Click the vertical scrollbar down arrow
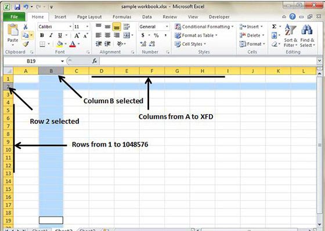 click(320, 225)
